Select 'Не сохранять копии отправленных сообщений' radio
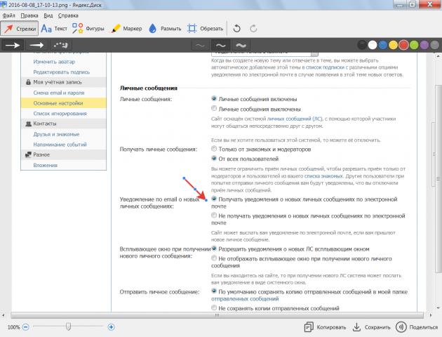442x337 pixels. [x=214, y=308]
